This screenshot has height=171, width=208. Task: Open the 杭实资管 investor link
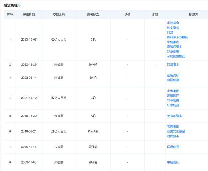point(173,28)
